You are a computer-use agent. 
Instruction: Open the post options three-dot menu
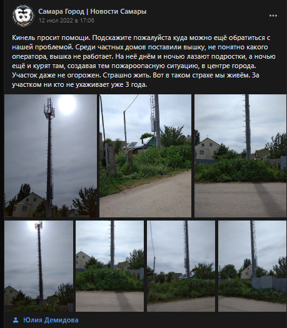point(273,16)
